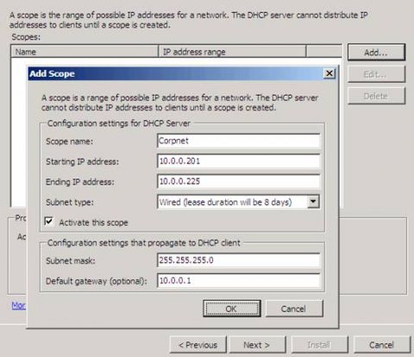Cancel the wizard with the bottom Cancel button
The image size is (414, 357).
382,345
